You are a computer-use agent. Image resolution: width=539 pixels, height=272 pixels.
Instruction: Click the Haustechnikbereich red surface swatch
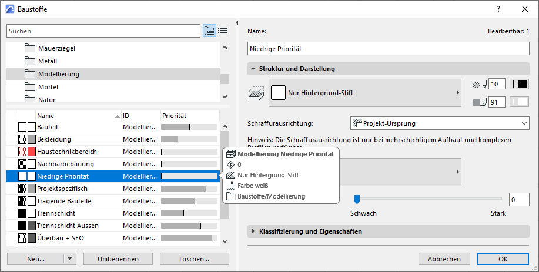coord(32,152)
